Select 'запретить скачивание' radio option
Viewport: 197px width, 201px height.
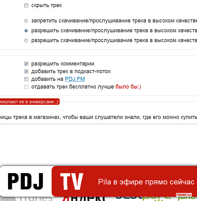point(26,21)
